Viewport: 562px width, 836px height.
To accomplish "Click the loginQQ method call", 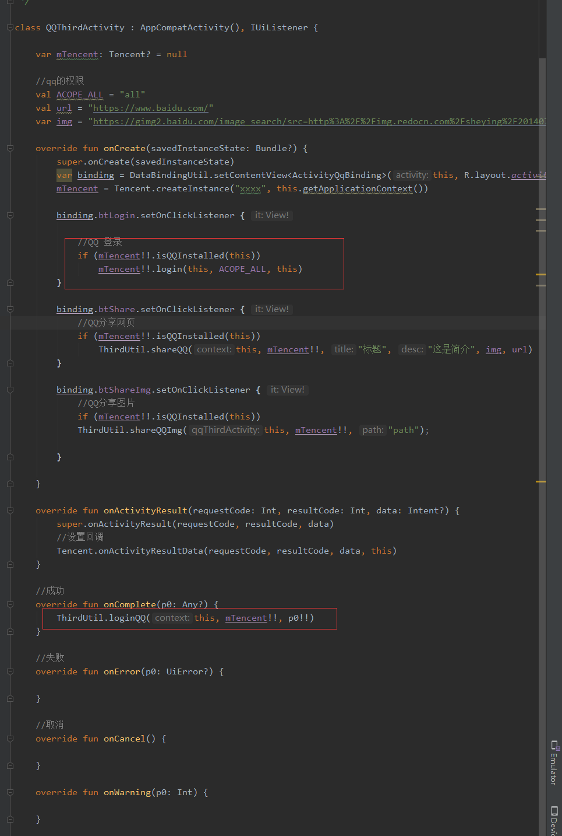I will [127, 618].
